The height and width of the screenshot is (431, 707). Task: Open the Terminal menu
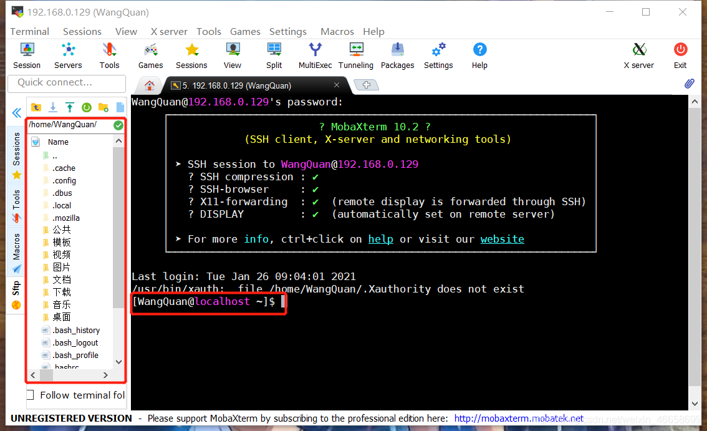(x=30, y=32)
